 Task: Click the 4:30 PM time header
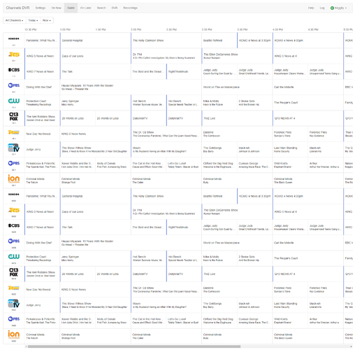point(313,29)
